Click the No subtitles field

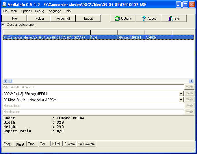coord(93,106)
